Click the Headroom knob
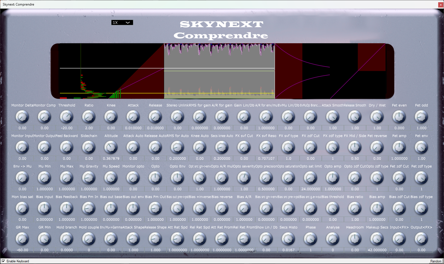This screenshot has height=264, width=444. (x=355, y=239)
